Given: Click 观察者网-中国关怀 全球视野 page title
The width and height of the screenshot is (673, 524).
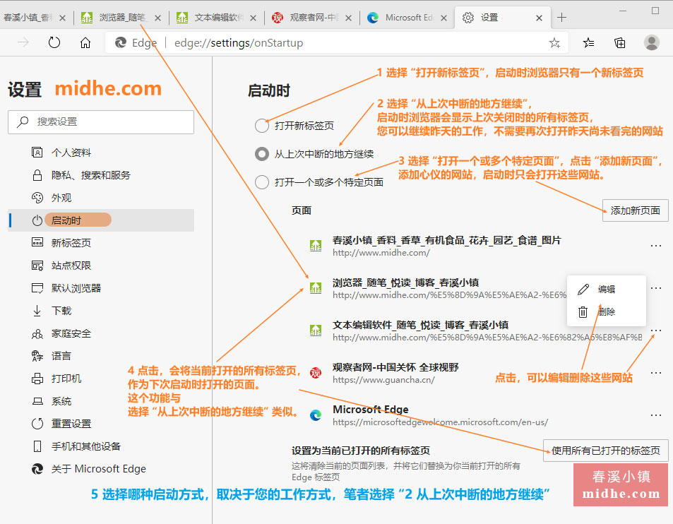Looking at the screenshot, I should (x=395, y=367).
